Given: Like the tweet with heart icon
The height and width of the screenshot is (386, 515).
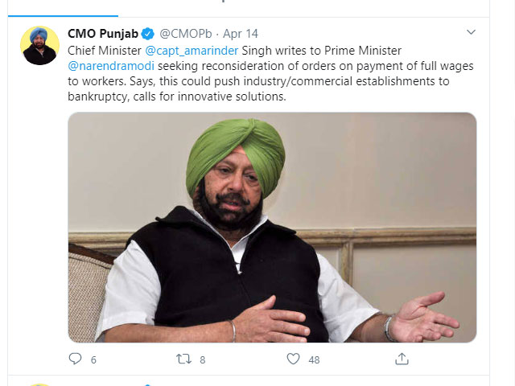Looking at the screenshot, I should click(x=293, y=359).
